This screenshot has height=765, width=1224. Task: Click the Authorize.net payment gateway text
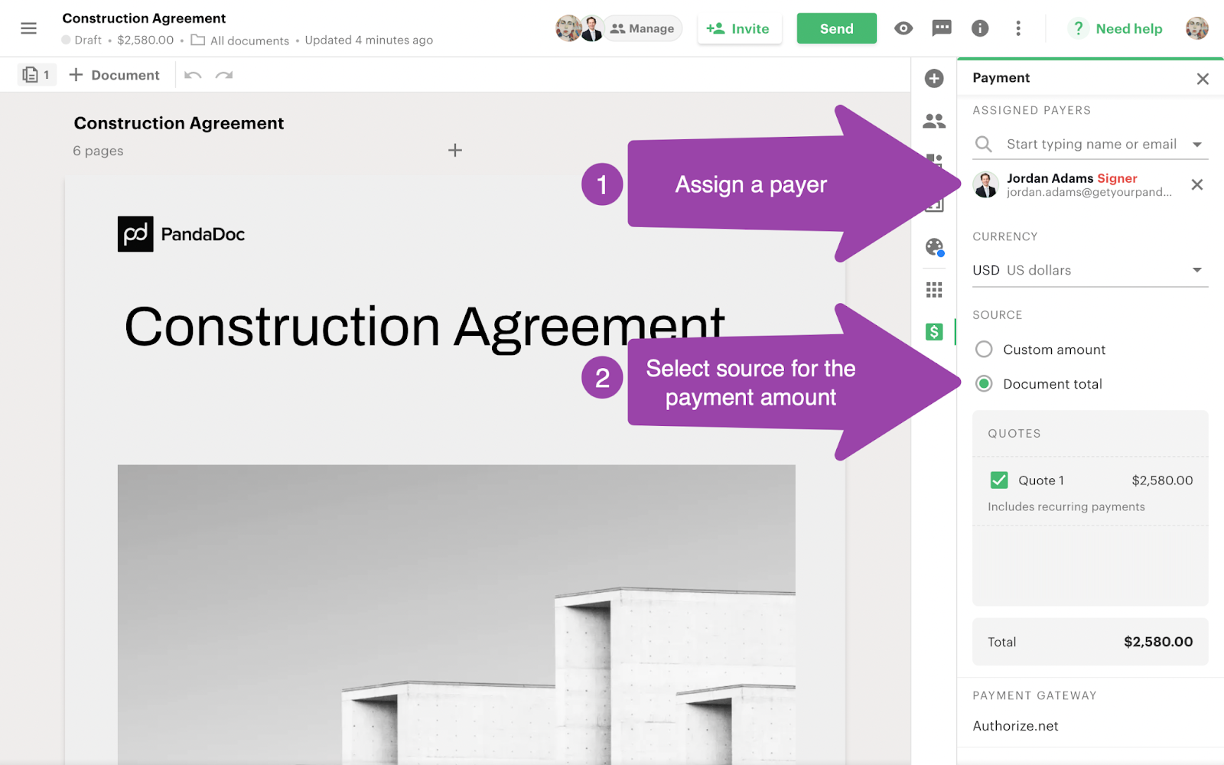(1015, 726)
